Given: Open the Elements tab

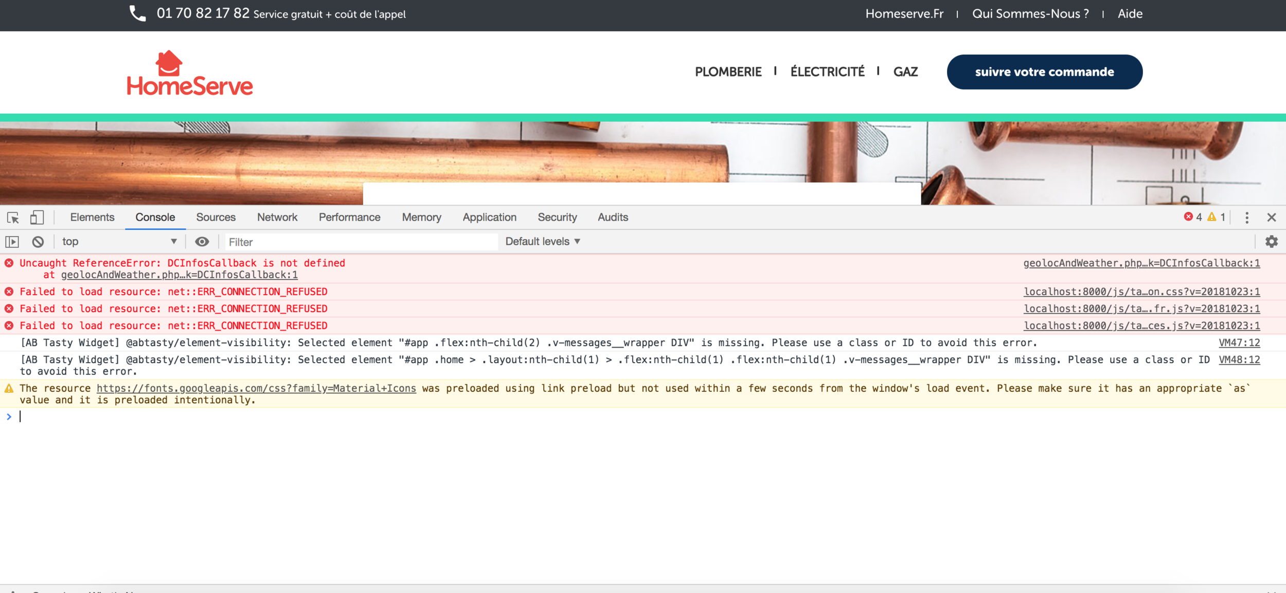Looking at the screenshot, I should 92,218.
